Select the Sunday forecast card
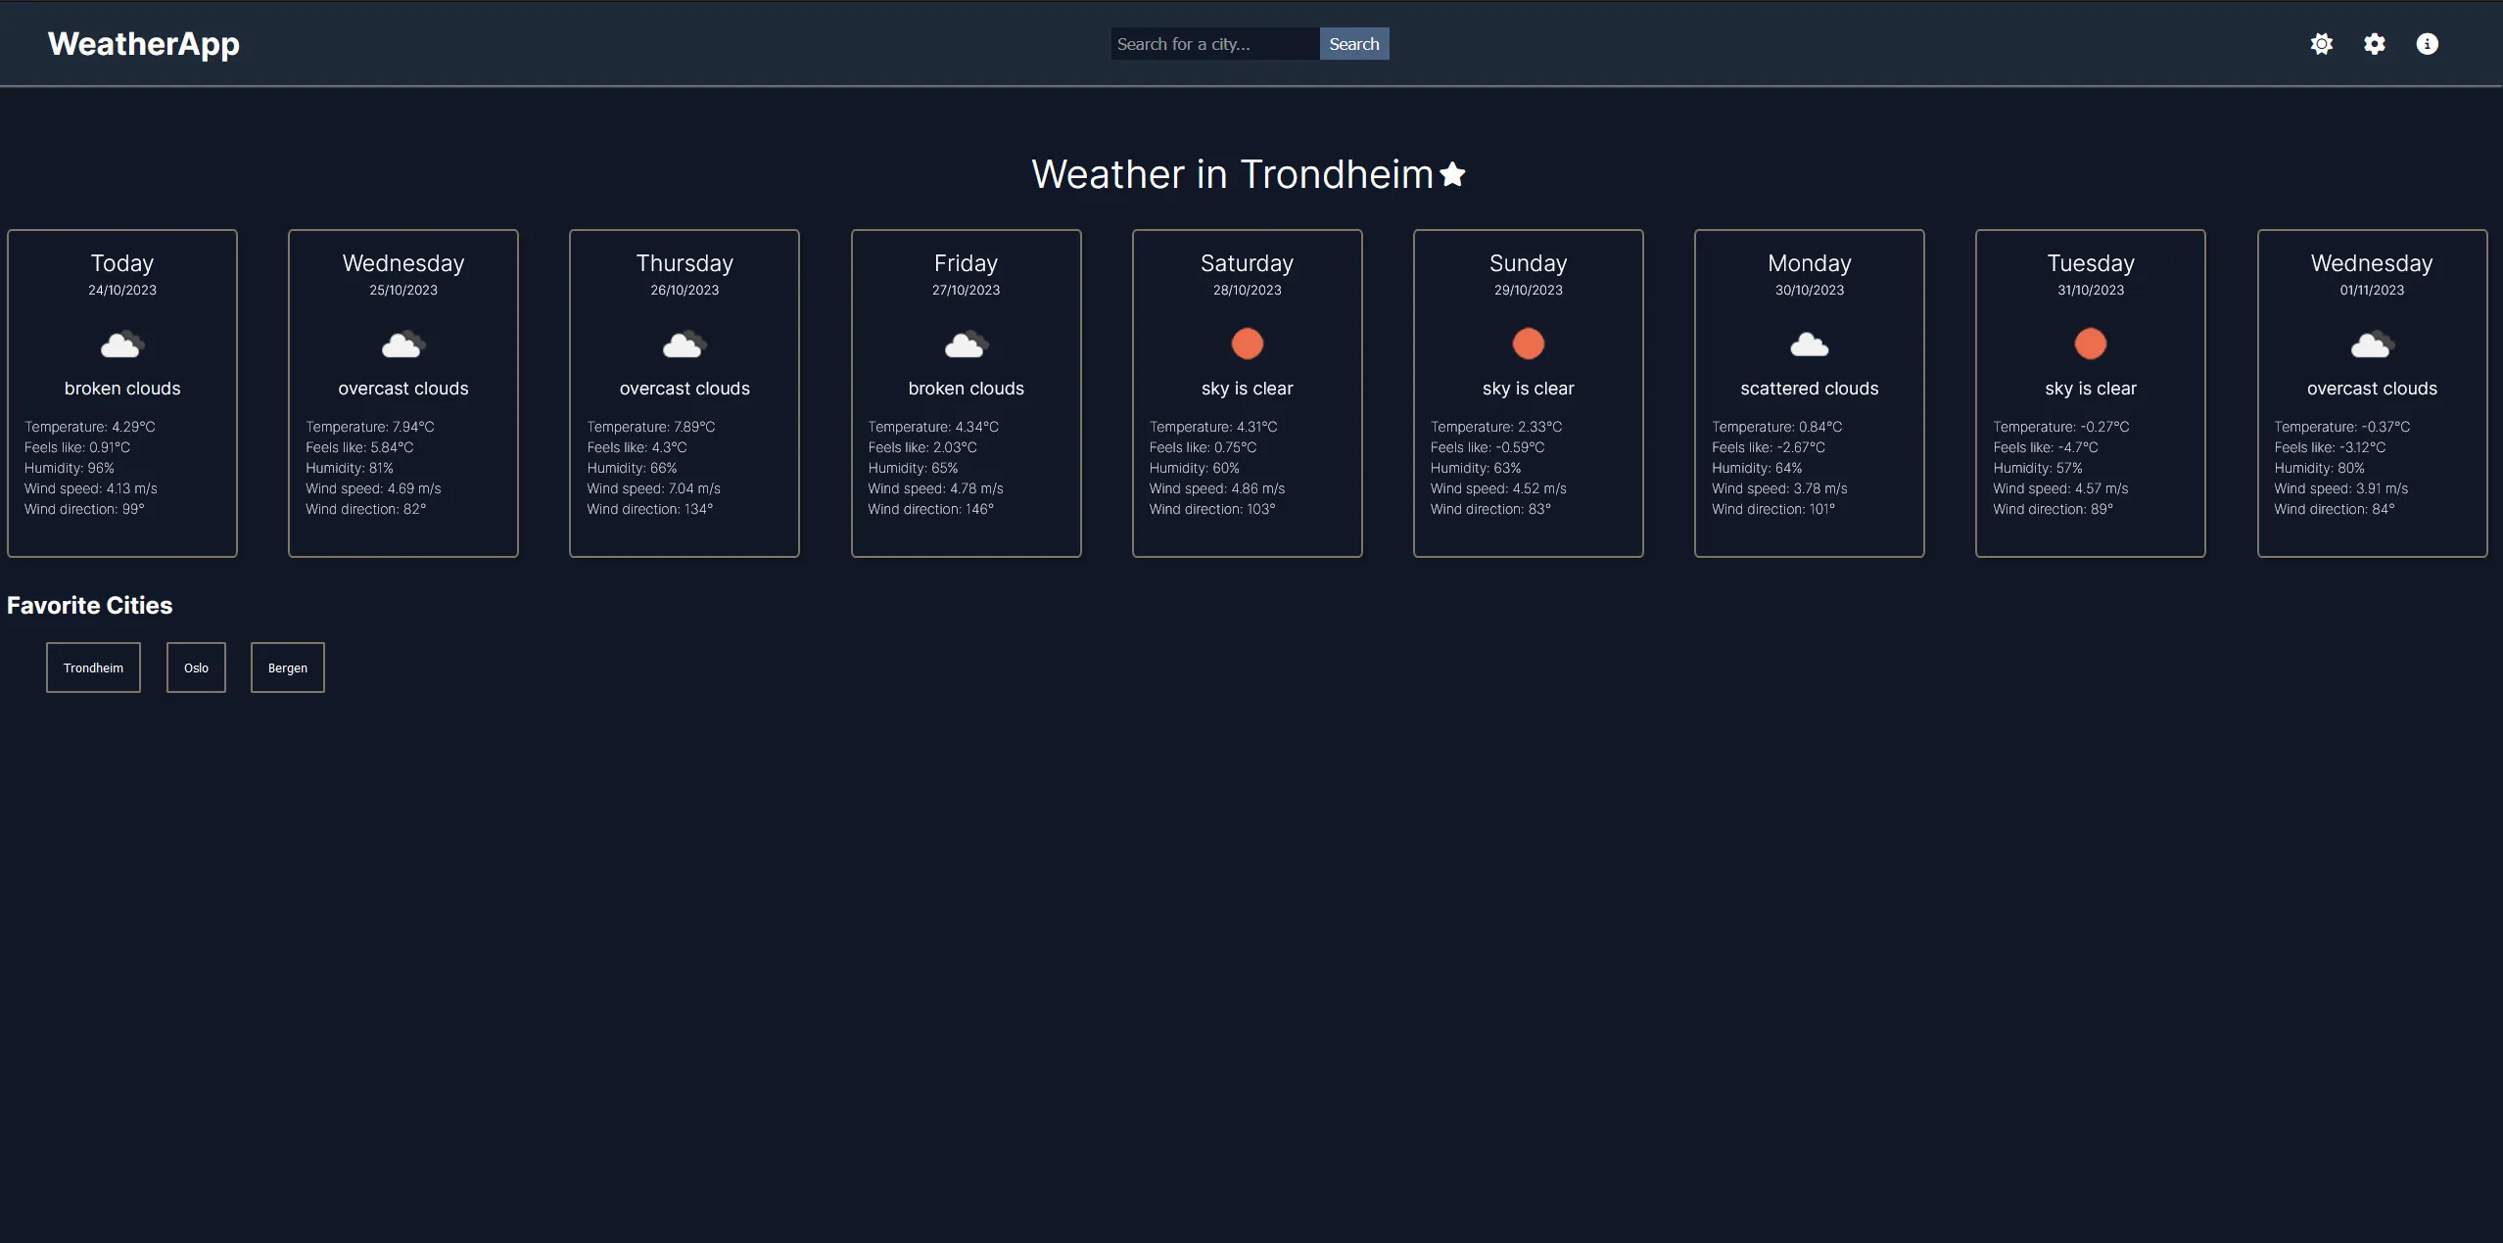This screenshot has height=1243, width=2503. [x=1528, y=392]
